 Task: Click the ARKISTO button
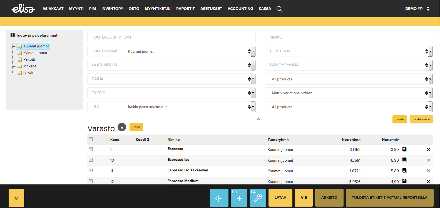[329, 198]
